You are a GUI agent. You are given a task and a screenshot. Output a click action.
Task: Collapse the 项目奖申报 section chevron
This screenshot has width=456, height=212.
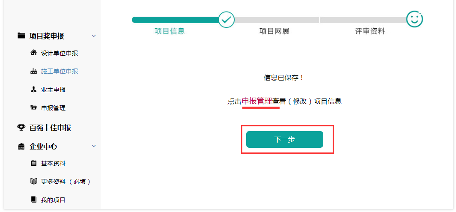tap(94, 36)
